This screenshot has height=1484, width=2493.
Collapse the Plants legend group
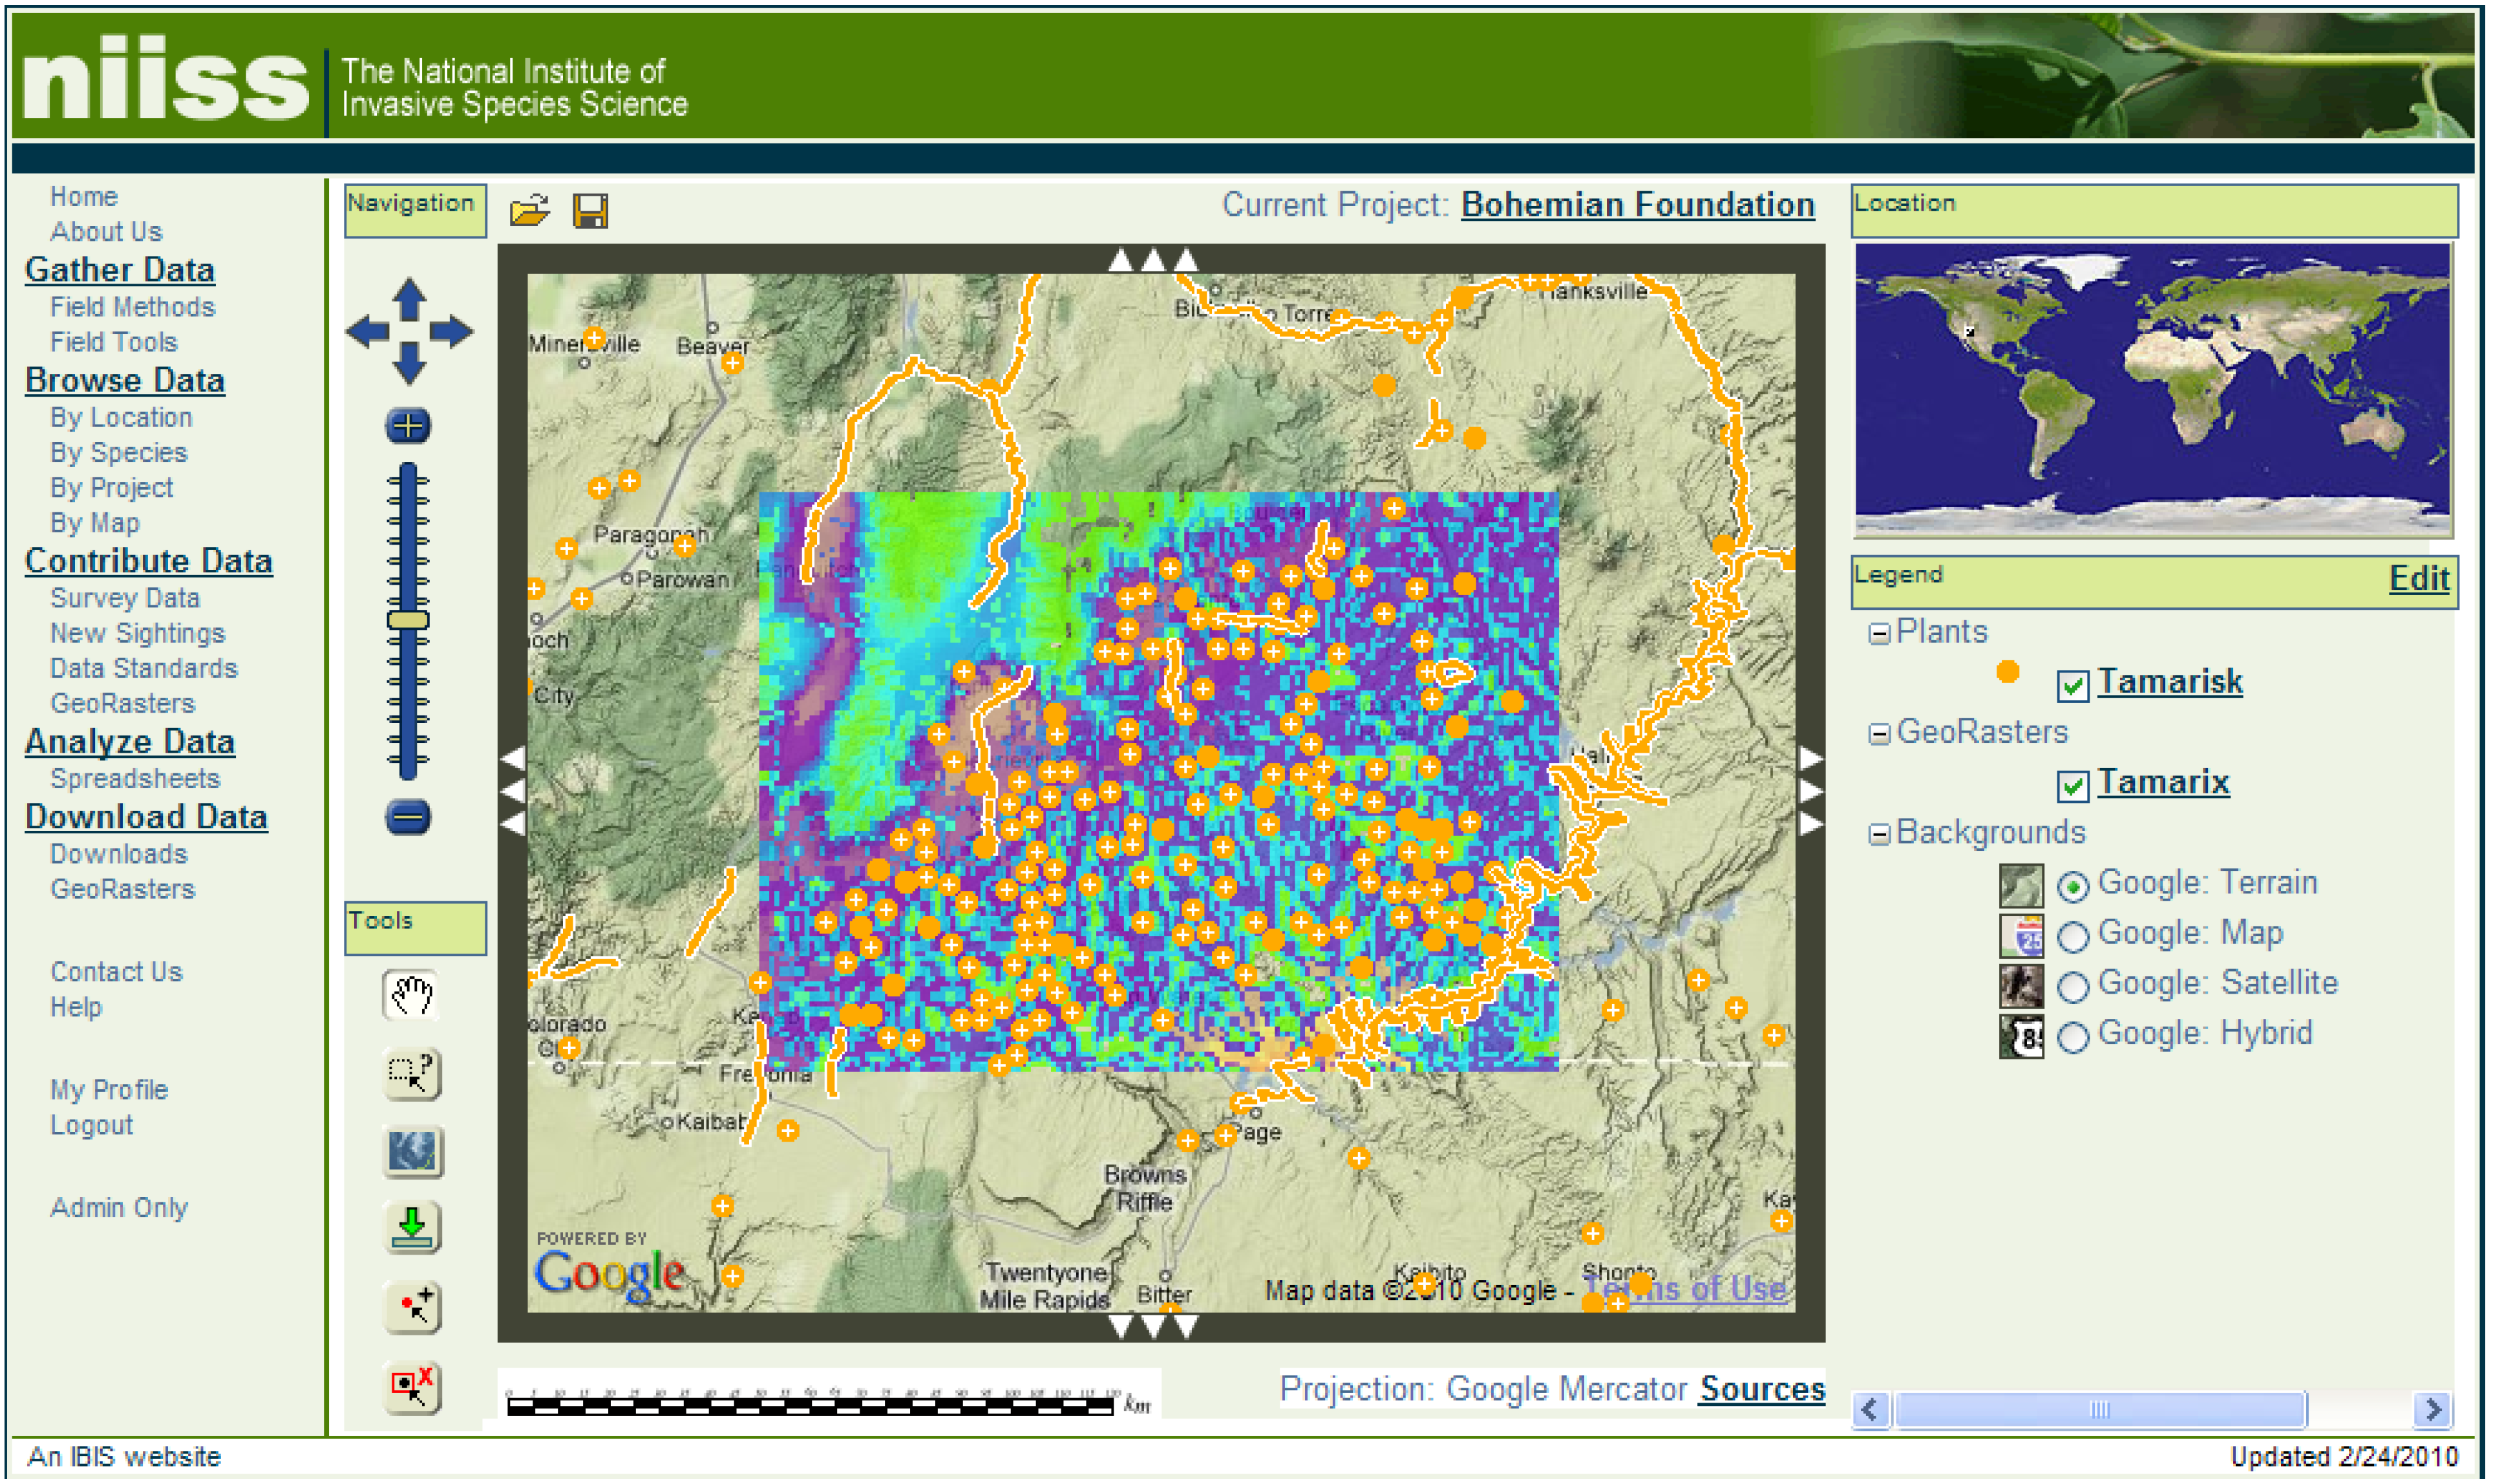pyautogui.click(x=1879, y=634)
